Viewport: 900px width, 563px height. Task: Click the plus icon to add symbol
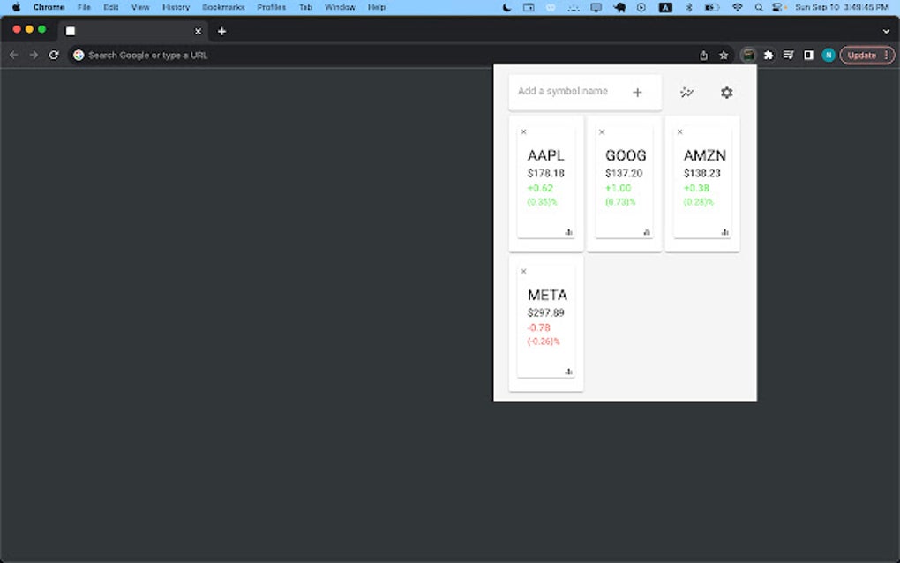click(x=637, y=93)
